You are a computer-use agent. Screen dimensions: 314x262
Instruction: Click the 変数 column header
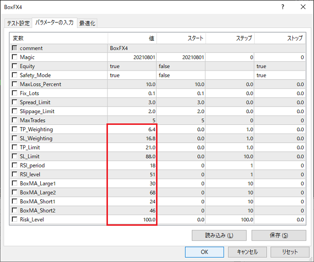pos(59,38)
